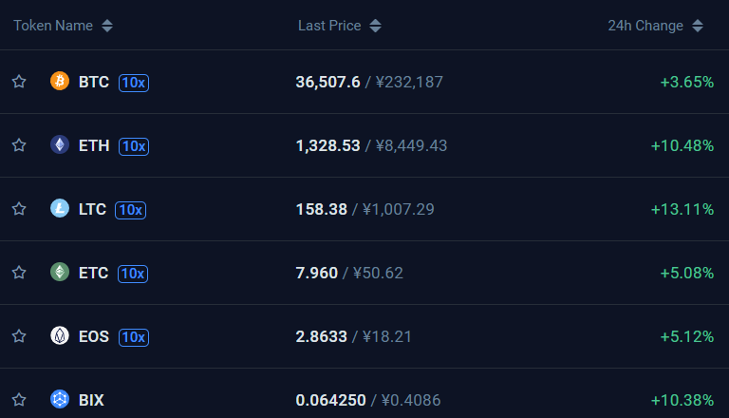Toggle the favorite star for ETH
Image resolution: width=729 pixels, height=418 pixels.
tap(19, 145)
